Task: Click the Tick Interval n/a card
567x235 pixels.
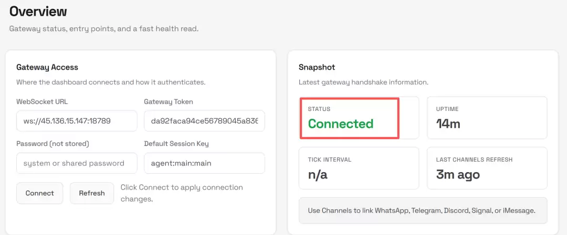Action: click(359, 168)
